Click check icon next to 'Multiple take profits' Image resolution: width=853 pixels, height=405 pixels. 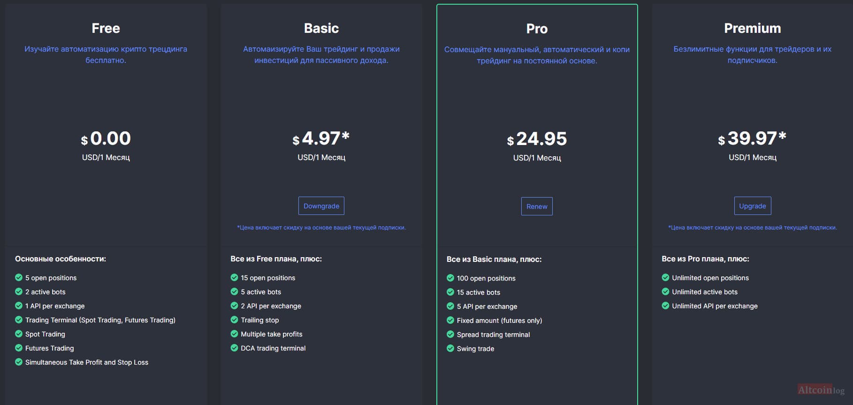click(x=234, y=334)
